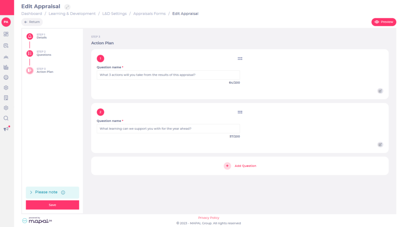Click the first Question name input field
Screen dimensions: 402x227
tap(168, 75)
